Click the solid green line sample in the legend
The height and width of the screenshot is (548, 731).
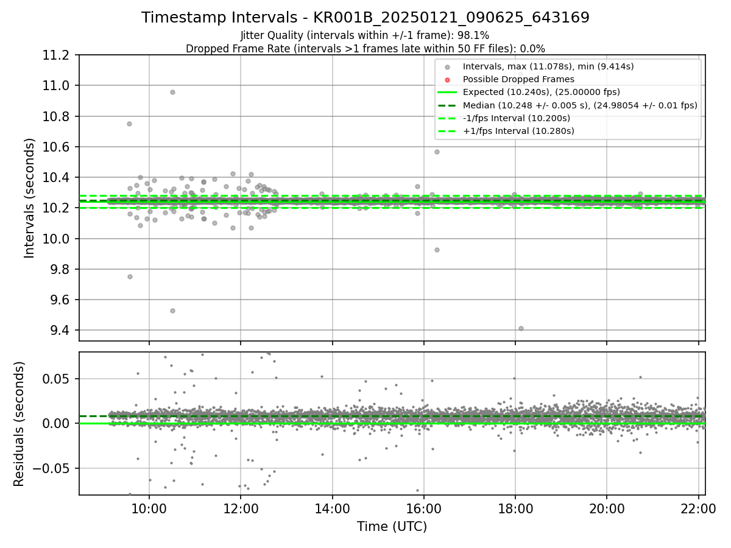click(x=448, y=93)
